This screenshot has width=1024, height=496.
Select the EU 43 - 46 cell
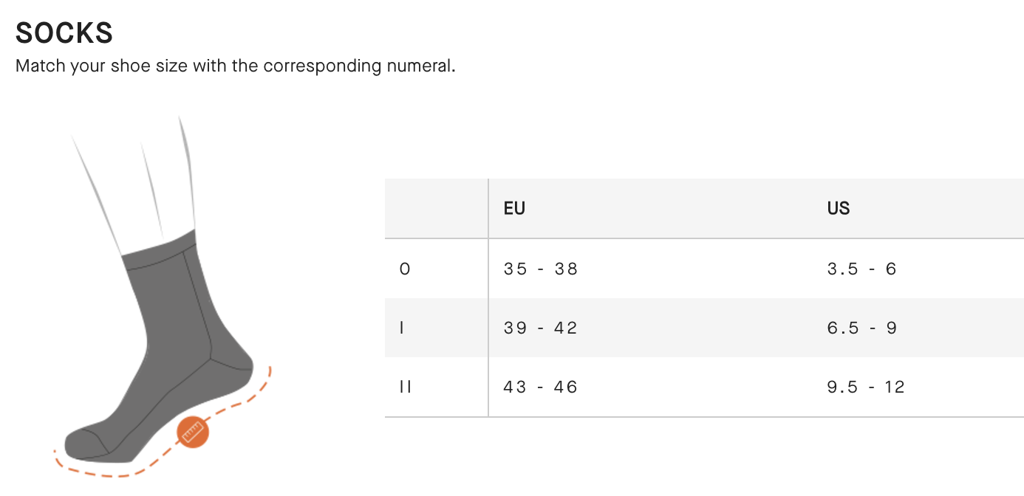(540, 387)
